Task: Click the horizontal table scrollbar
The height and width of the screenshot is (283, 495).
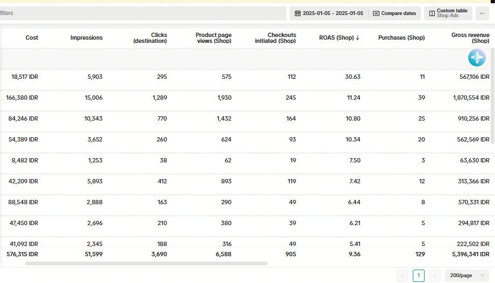Action: [146, 264]
